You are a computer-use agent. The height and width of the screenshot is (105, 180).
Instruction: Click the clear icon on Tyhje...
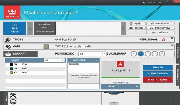(131, 23)
